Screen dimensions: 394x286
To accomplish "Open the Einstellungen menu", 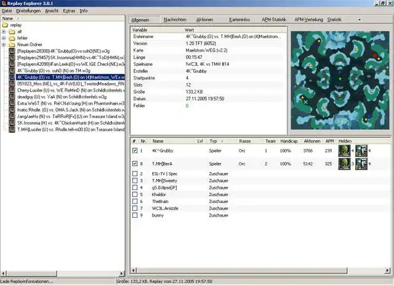I will [x=28, y=11].
